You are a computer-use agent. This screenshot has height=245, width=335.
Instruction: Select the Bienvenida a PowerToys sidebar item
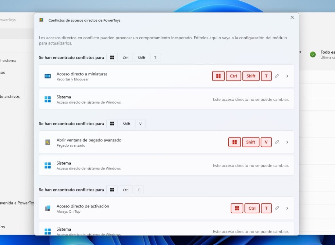(17, 203)
